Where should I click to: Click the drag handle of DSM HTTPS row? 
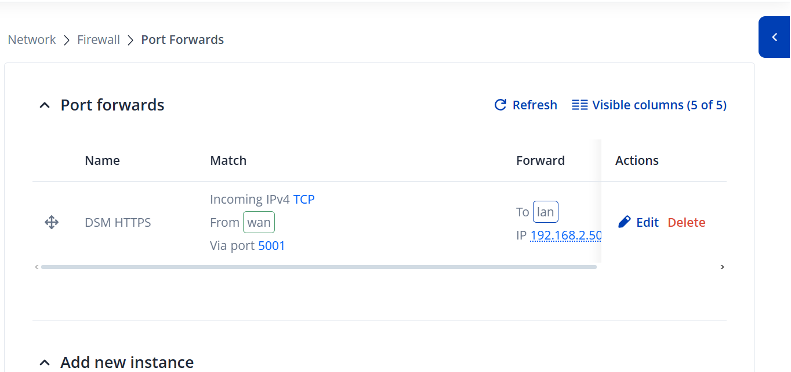(52, 222)
